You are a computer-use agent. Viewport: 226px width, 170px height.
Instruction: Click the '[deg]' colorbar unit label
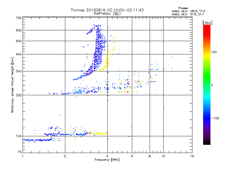coord(207,23)
